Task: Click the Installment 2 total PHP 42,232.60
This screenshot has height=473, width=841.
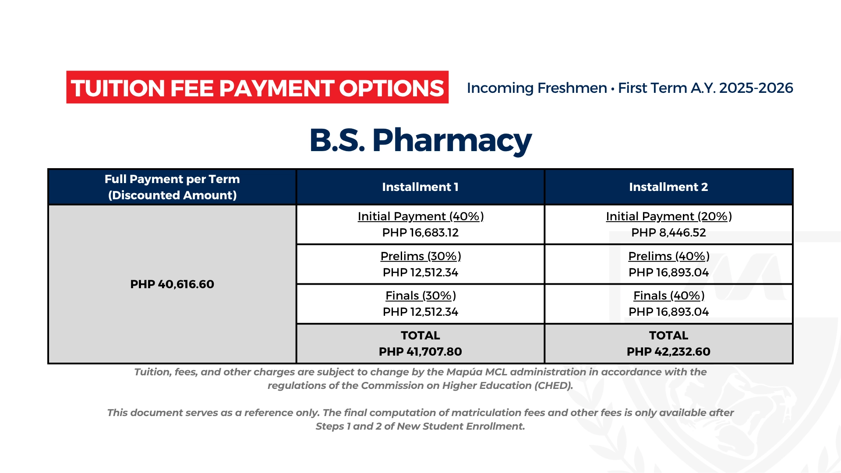Action: 668,352
